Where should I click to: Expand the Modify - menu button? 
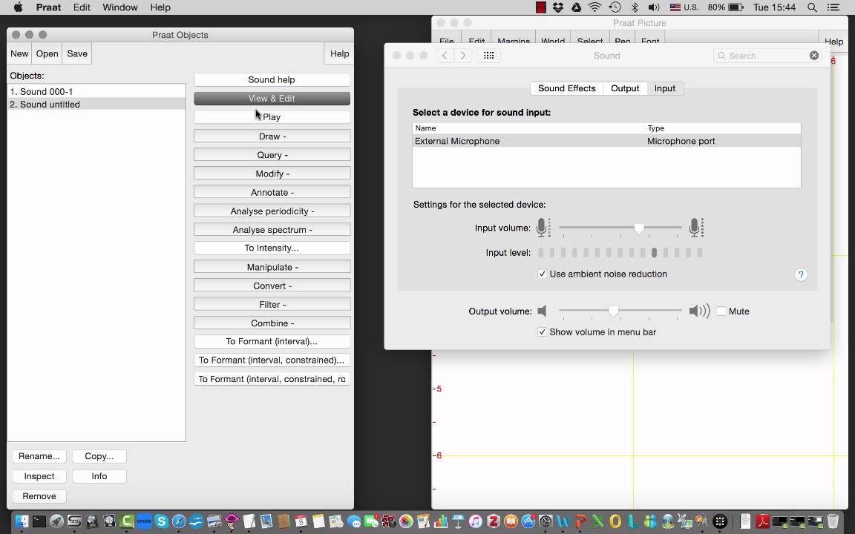coord(272,174)
